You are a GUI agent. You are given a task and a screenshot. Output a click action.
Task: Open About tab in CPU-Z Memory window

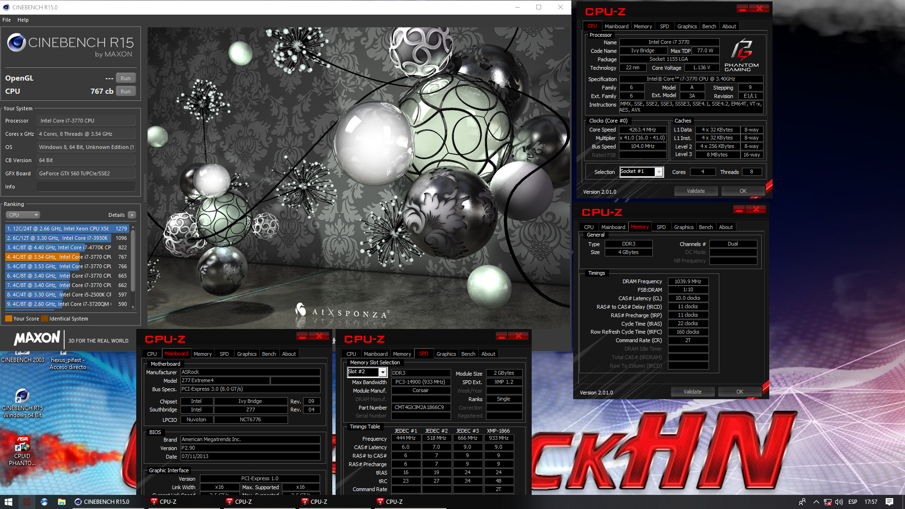coord(726,227)
